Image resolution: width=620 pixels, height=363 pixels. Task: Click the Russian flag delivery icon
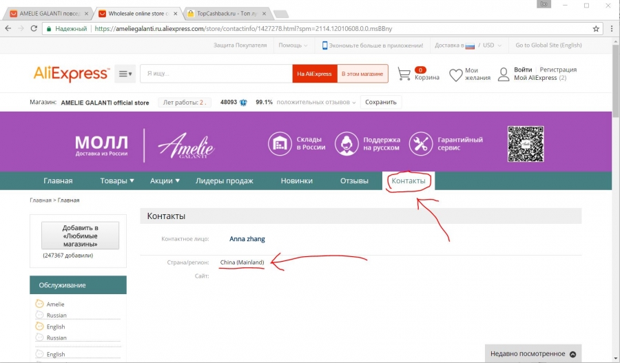tap(470, 46)
